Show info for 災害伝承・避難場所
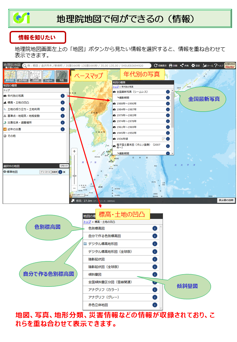The height and width of the screenshot is (342, 237). click(x=63, y=123)
